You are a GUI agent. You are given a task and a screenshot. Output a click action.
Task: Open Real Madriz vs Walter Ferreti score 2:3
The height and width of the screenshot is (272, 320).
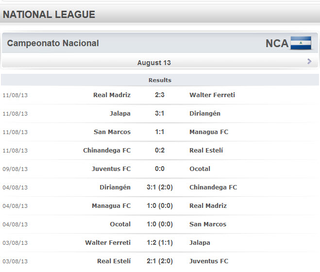(x=160, y=95)
